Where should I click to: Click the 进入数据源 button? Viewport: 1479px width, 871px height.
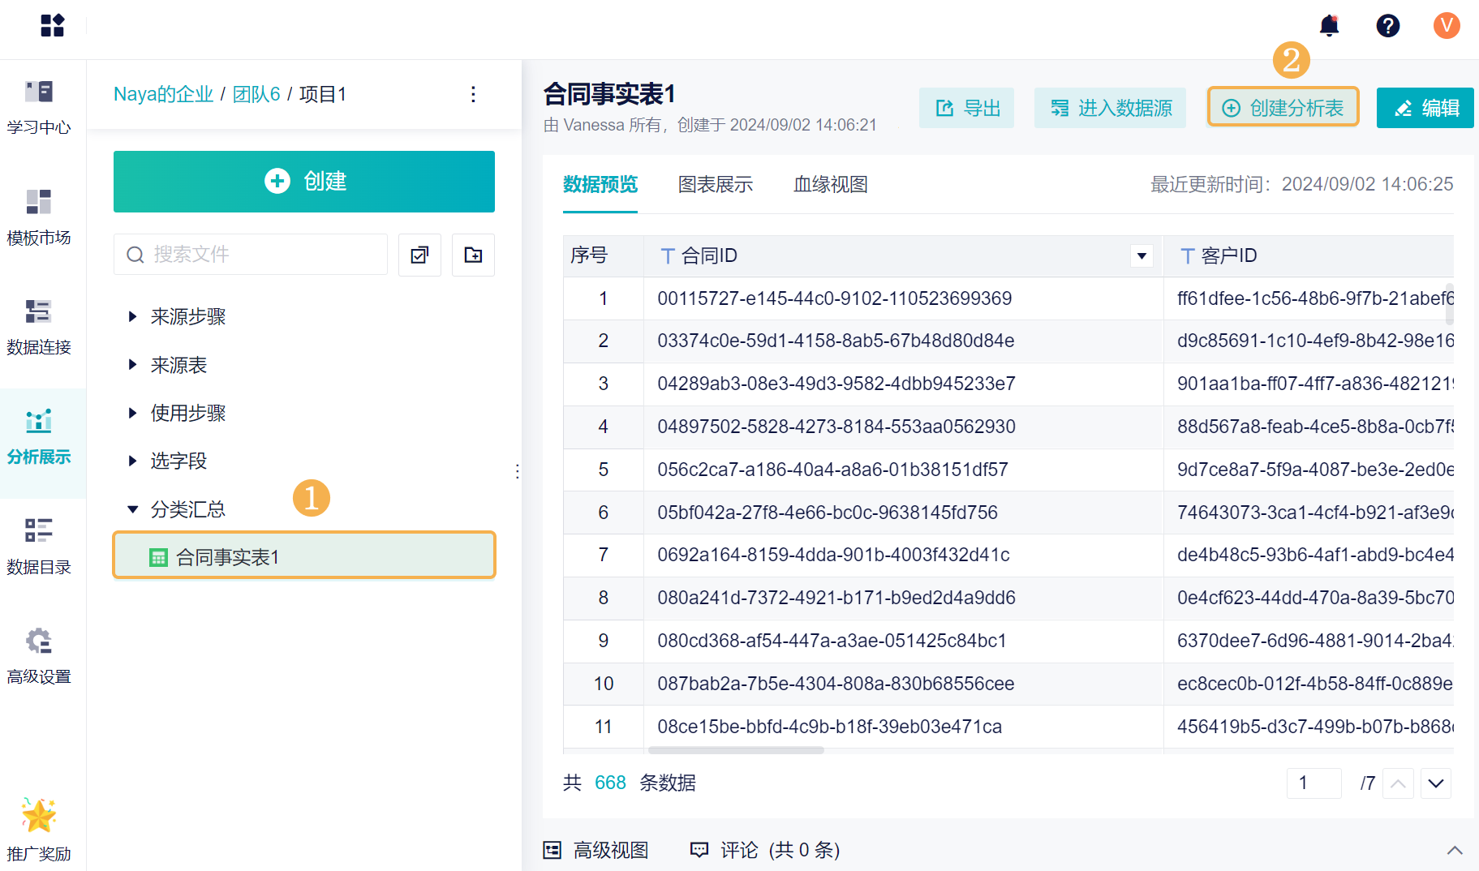coord(1110,108)
